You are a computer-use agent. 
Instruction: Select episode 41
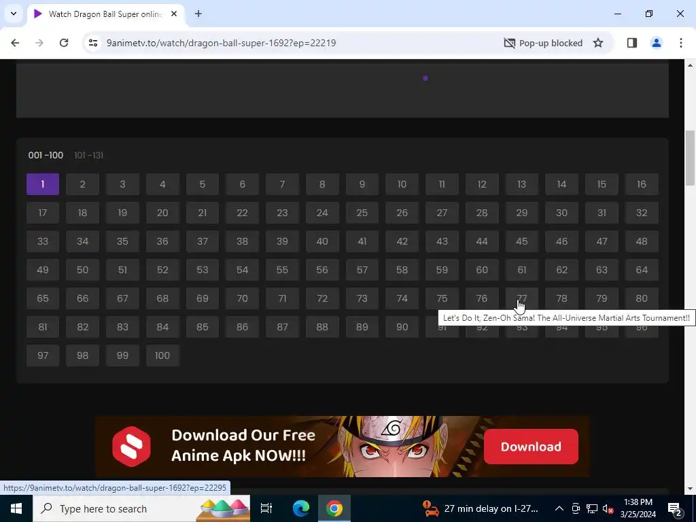tap(362, 241)
